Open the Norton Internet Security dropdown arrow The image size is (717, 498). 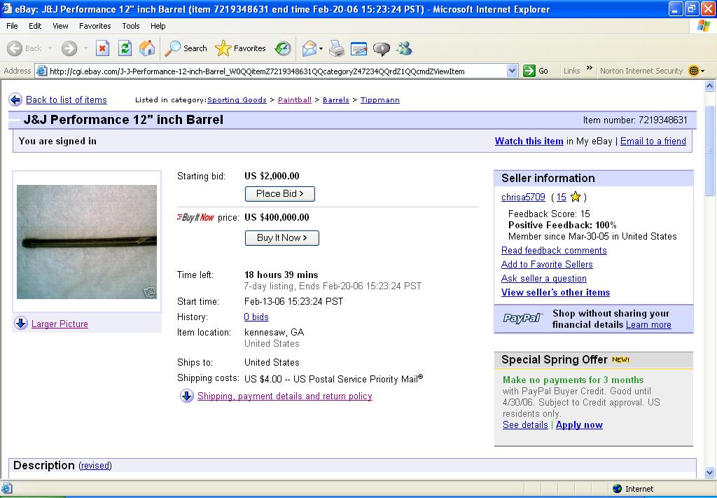[x=703, y=71]
